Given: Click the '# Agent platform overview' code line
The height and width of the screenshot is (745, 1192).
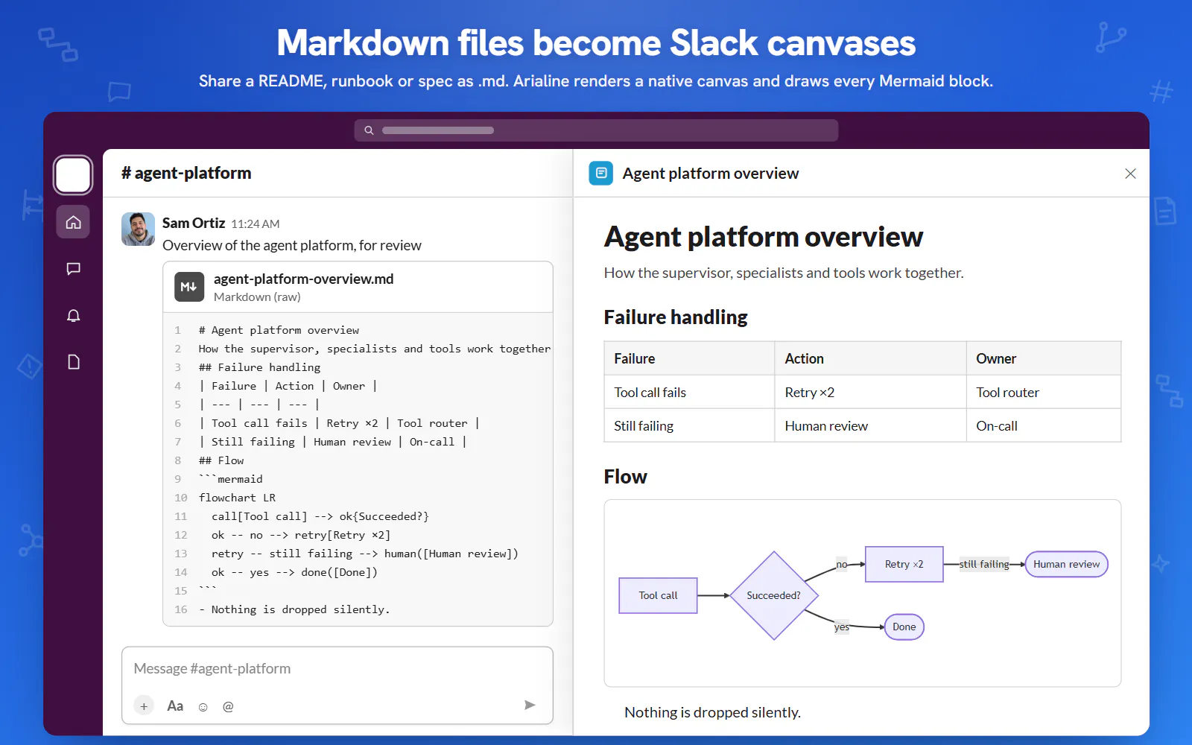Looking at the screenshot, I should (x=279, y=330).
